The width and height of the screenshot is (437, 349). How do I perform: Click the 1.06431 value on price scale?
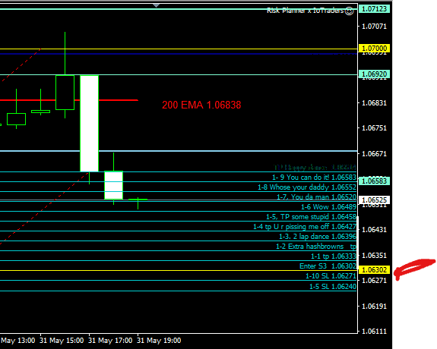pyautogui.click(x=374, y=230)
